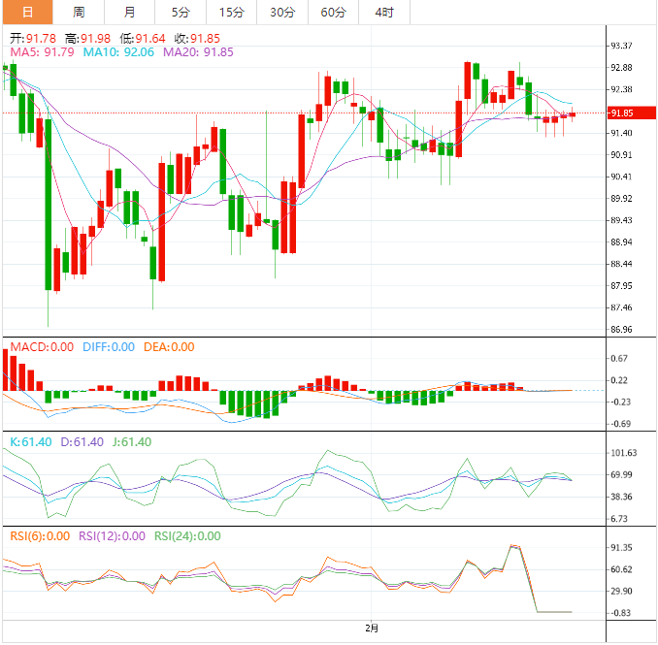Click the RSI(6) indicator label

(x=39, y=536)
